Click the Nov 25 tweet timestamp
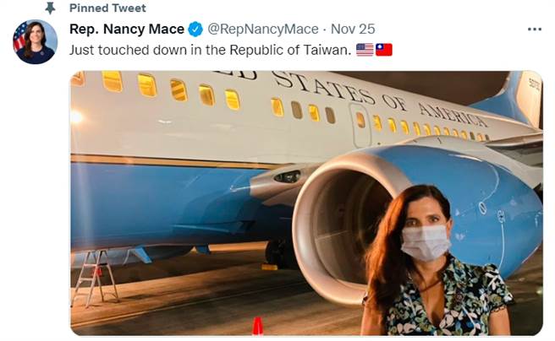Screen dimensions: 555x341 click(353, 29)
